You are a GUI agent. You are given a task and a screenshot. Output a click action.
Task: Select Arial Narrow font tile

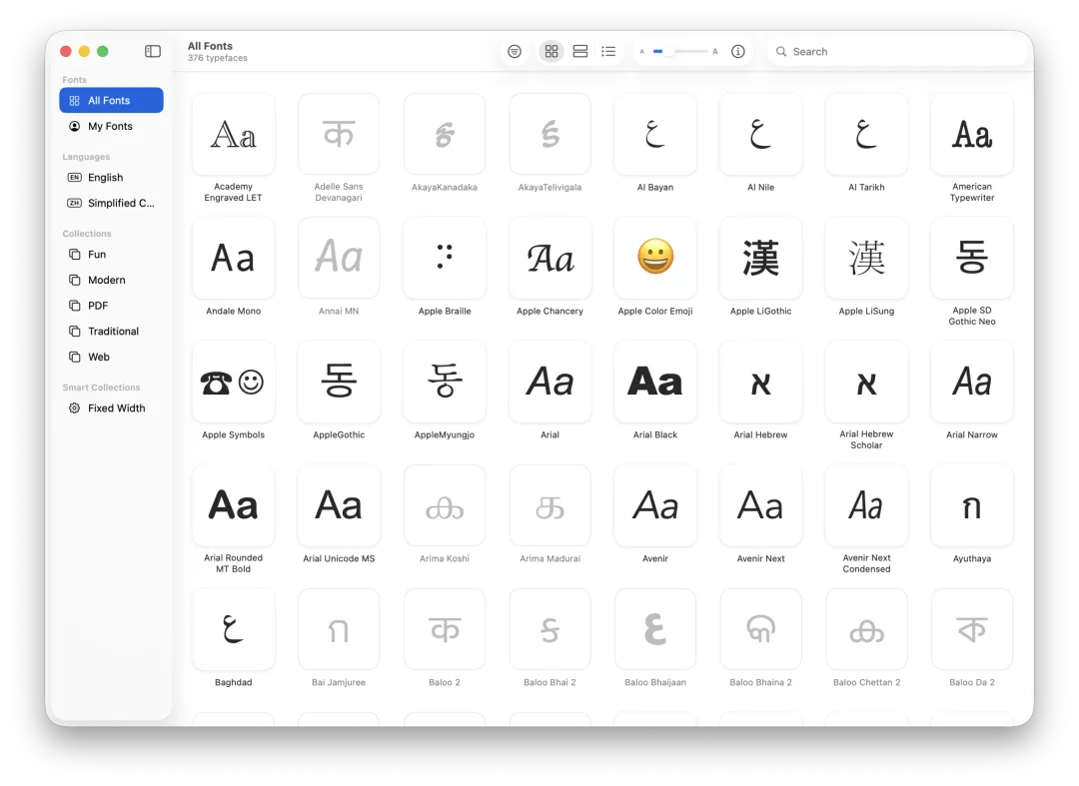972,383
